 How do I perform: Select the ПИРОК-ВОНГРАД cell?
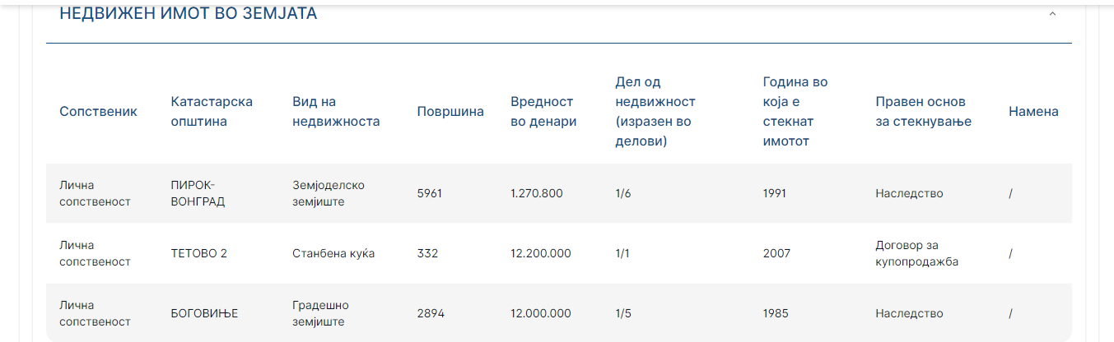pos(198,193)
